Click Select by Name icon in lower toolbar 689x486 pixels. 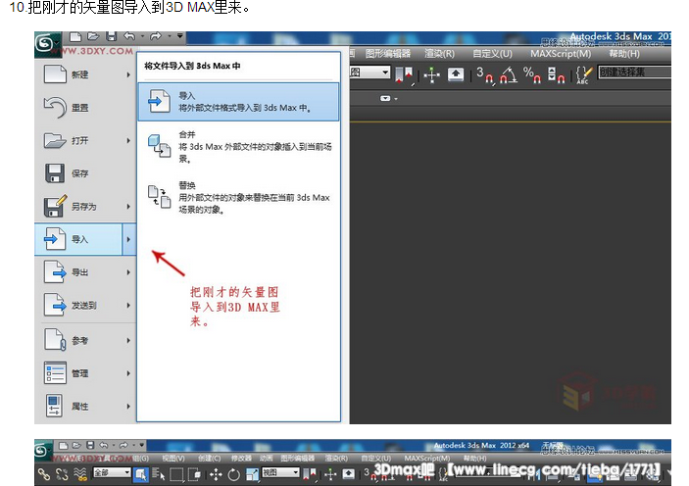[x=158, y=474]
